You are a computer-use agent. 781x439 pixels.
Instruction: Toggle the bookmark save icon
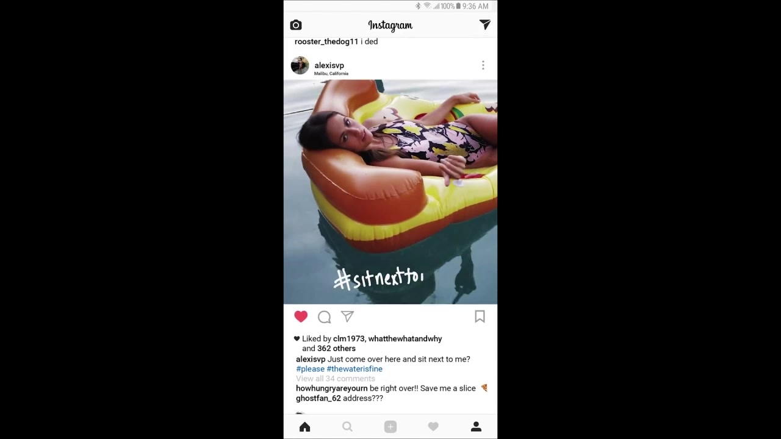480,316
